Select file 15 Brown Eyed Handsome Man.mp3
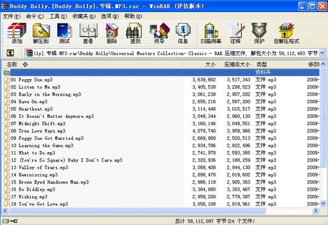The width and height of the screenshot is (328, 225). pyautogui.click(x=161, y=182)
